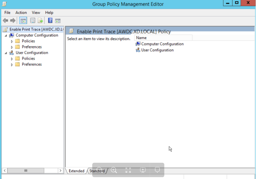Click fullscreen arrows icon on overlay bar

pos(128,170)
